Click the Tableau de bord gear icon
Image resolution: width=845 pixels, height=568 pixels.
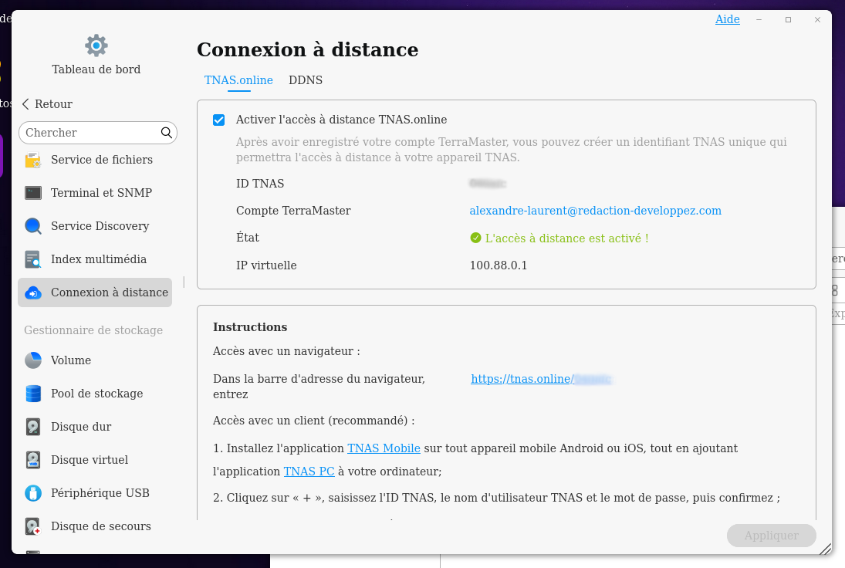96,46
